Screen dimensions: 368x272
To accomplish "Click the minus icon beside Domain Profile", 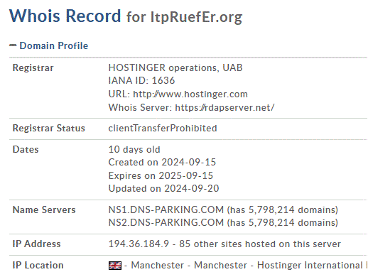I will pos(13,45).
